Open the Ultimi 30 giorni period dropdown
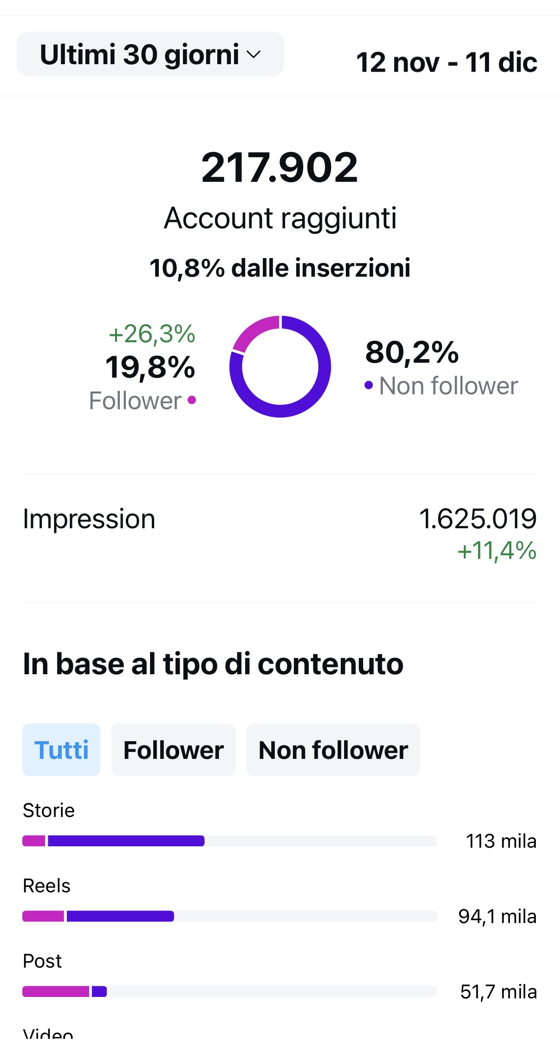This screenshot has height=1063, width=560. pyautogui.click(x=150, y=54)
